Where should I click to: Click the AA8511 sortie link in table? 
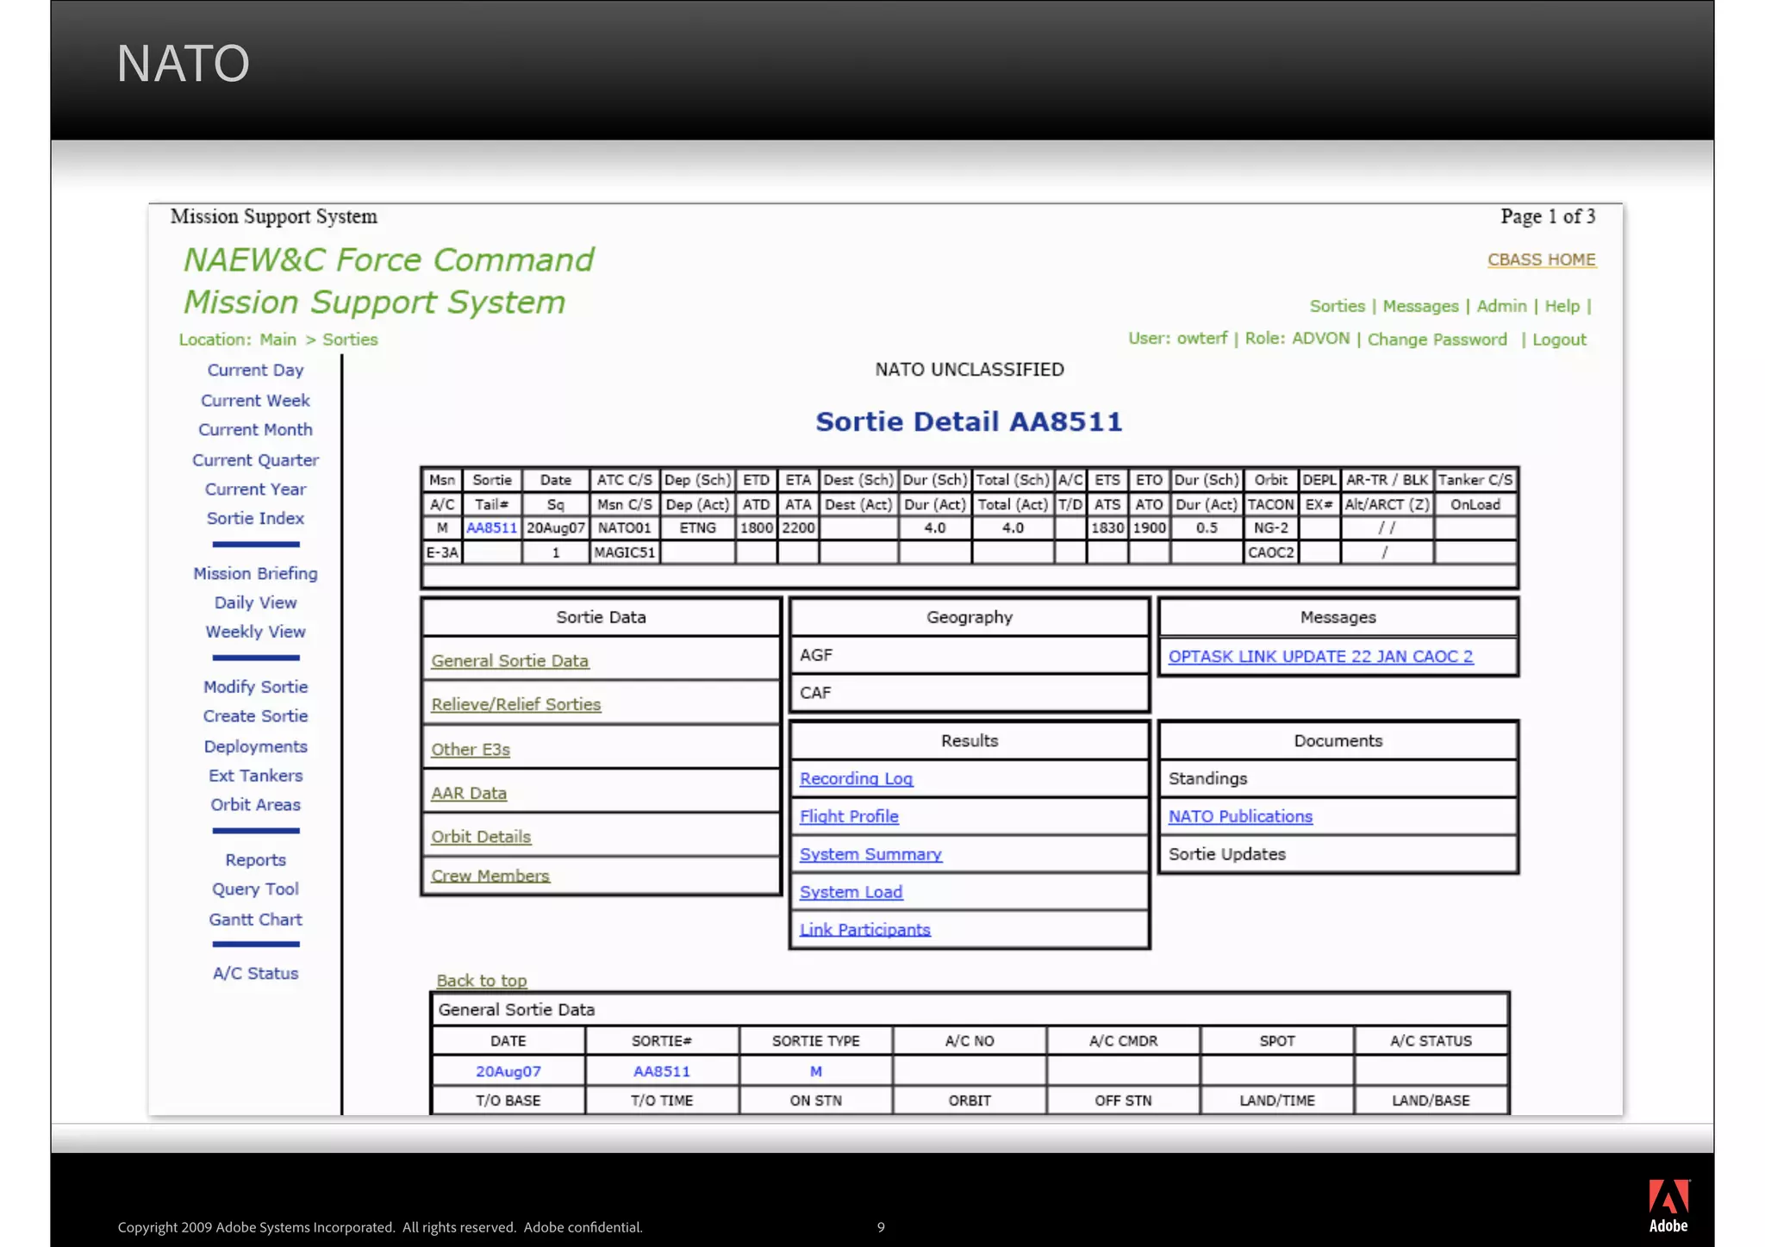491,527
